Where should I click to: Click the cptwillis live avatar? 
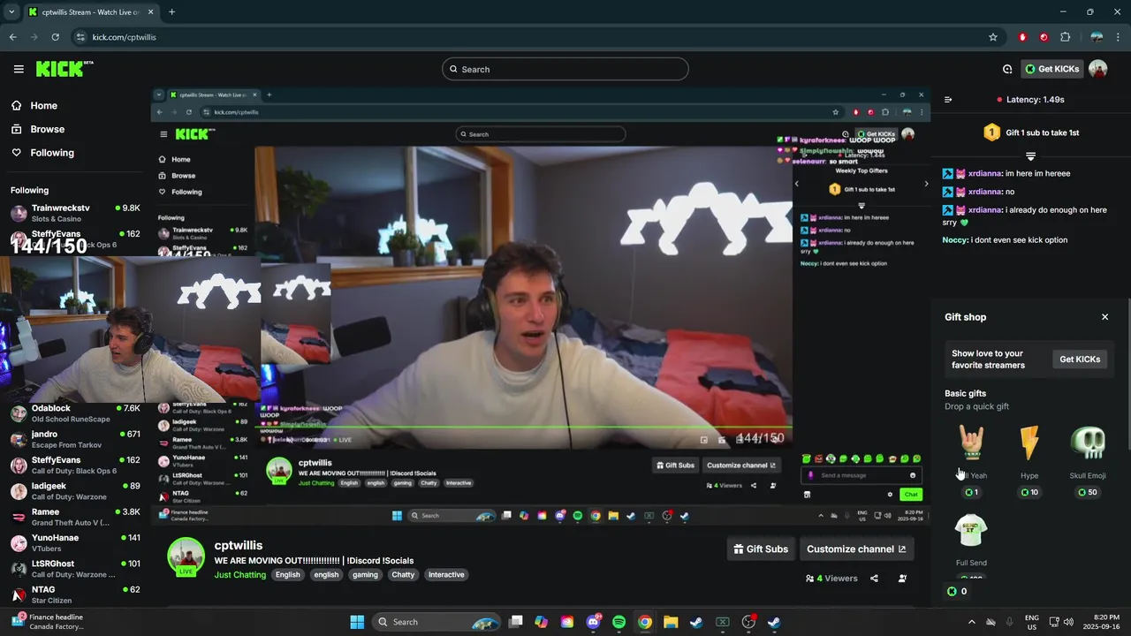[x=186, y=556]
